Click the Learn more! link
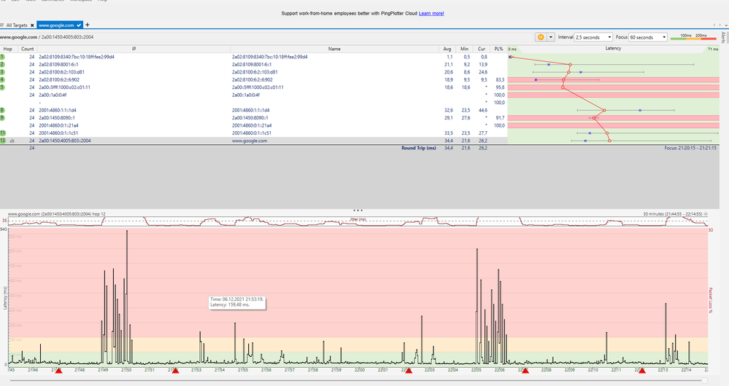The image size is (729, 386). (x=431, y=13)
